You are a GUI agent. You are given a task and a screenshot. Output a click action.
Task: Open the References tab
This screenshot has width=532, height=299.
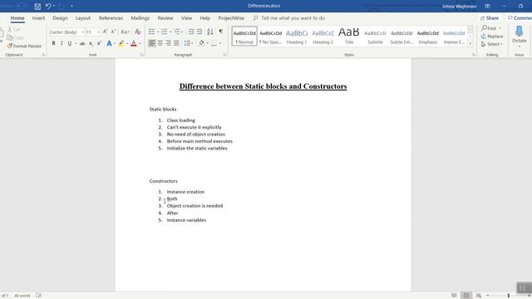(111, 18)
